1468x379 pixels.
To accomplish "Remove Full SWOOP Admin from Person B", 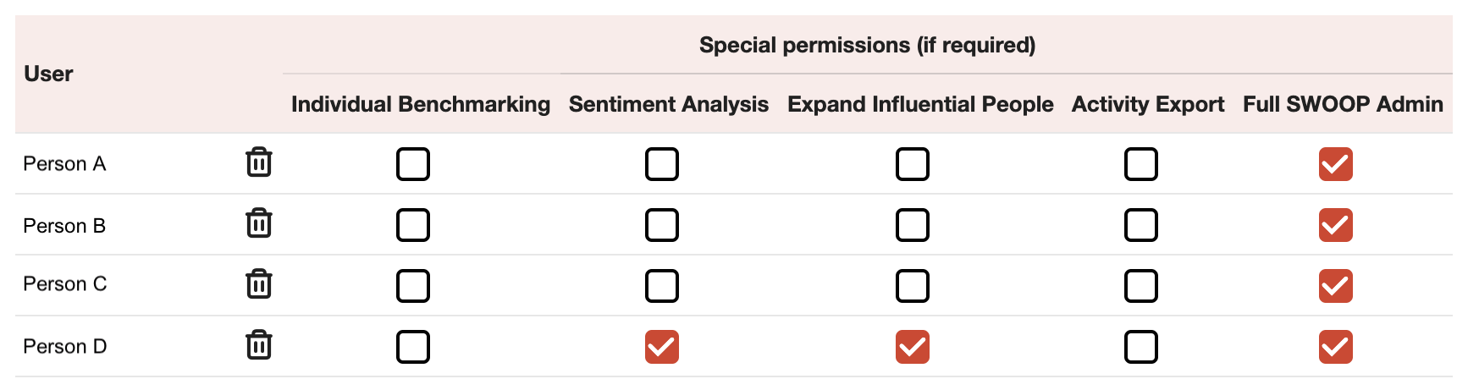I will [1336, 225].
